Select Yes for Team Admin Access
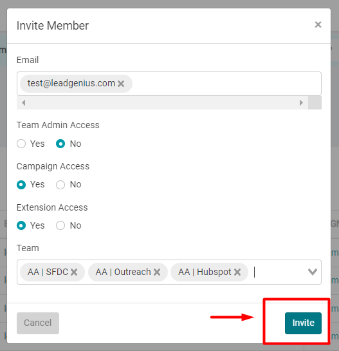This screenshot has width=339, height=351. click(21, 144)
